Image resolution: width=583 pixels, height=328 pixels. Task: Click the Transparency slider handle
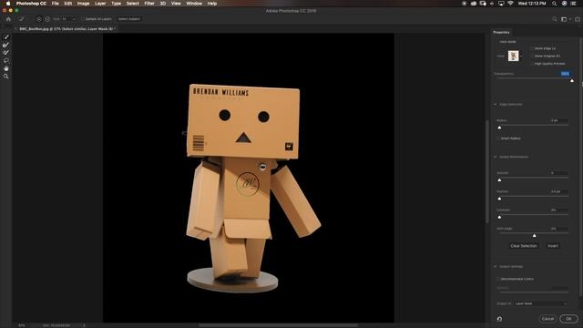[572, 80]
